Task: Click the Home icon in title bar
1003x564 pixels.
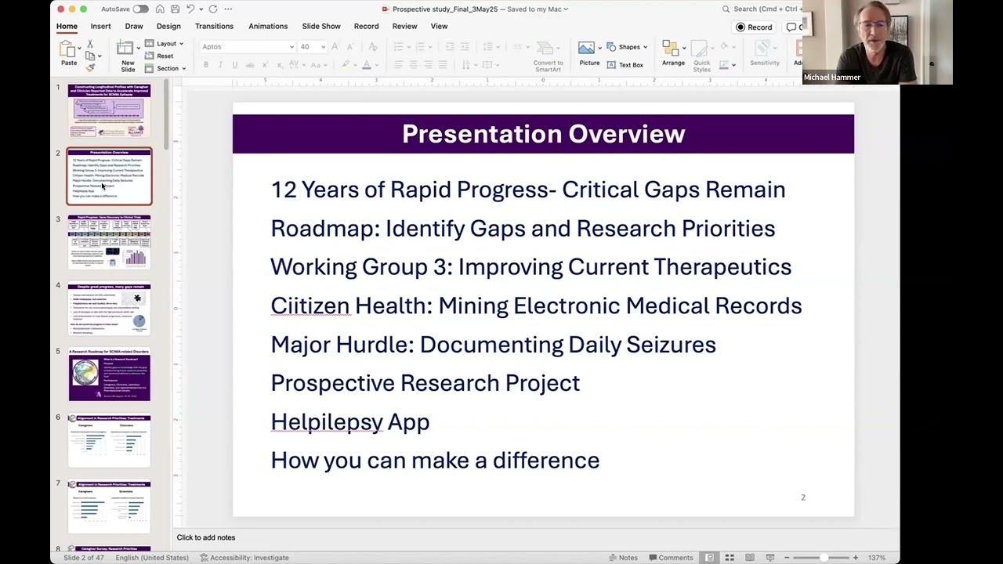Action: (160, 9)
